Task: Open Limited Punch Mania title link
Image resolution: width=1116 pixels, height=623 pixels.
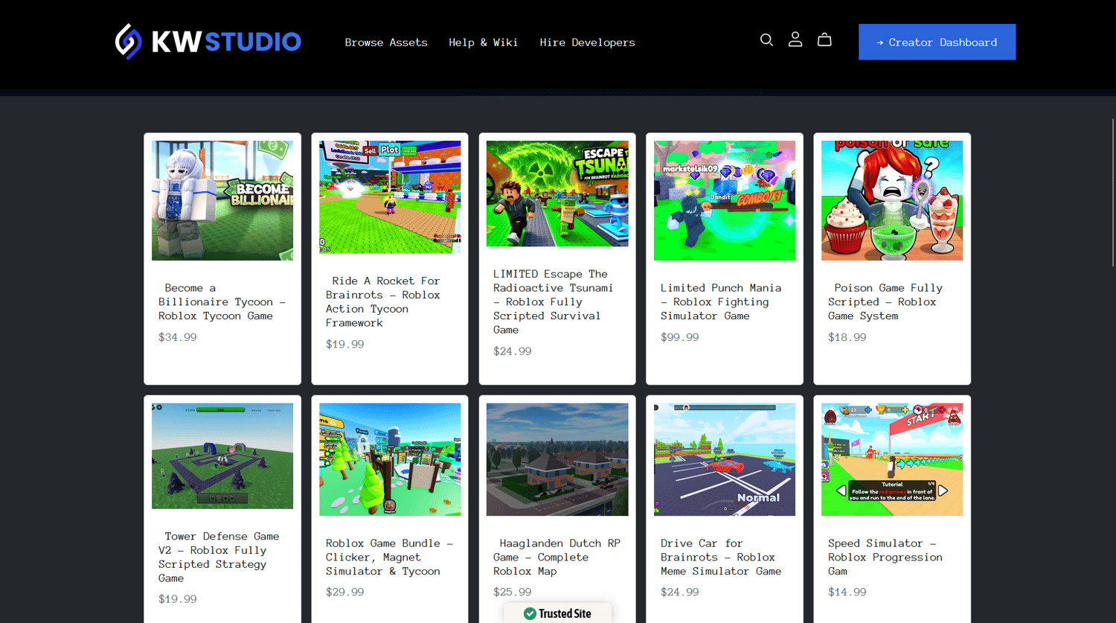Action: (x=721, y=302)
